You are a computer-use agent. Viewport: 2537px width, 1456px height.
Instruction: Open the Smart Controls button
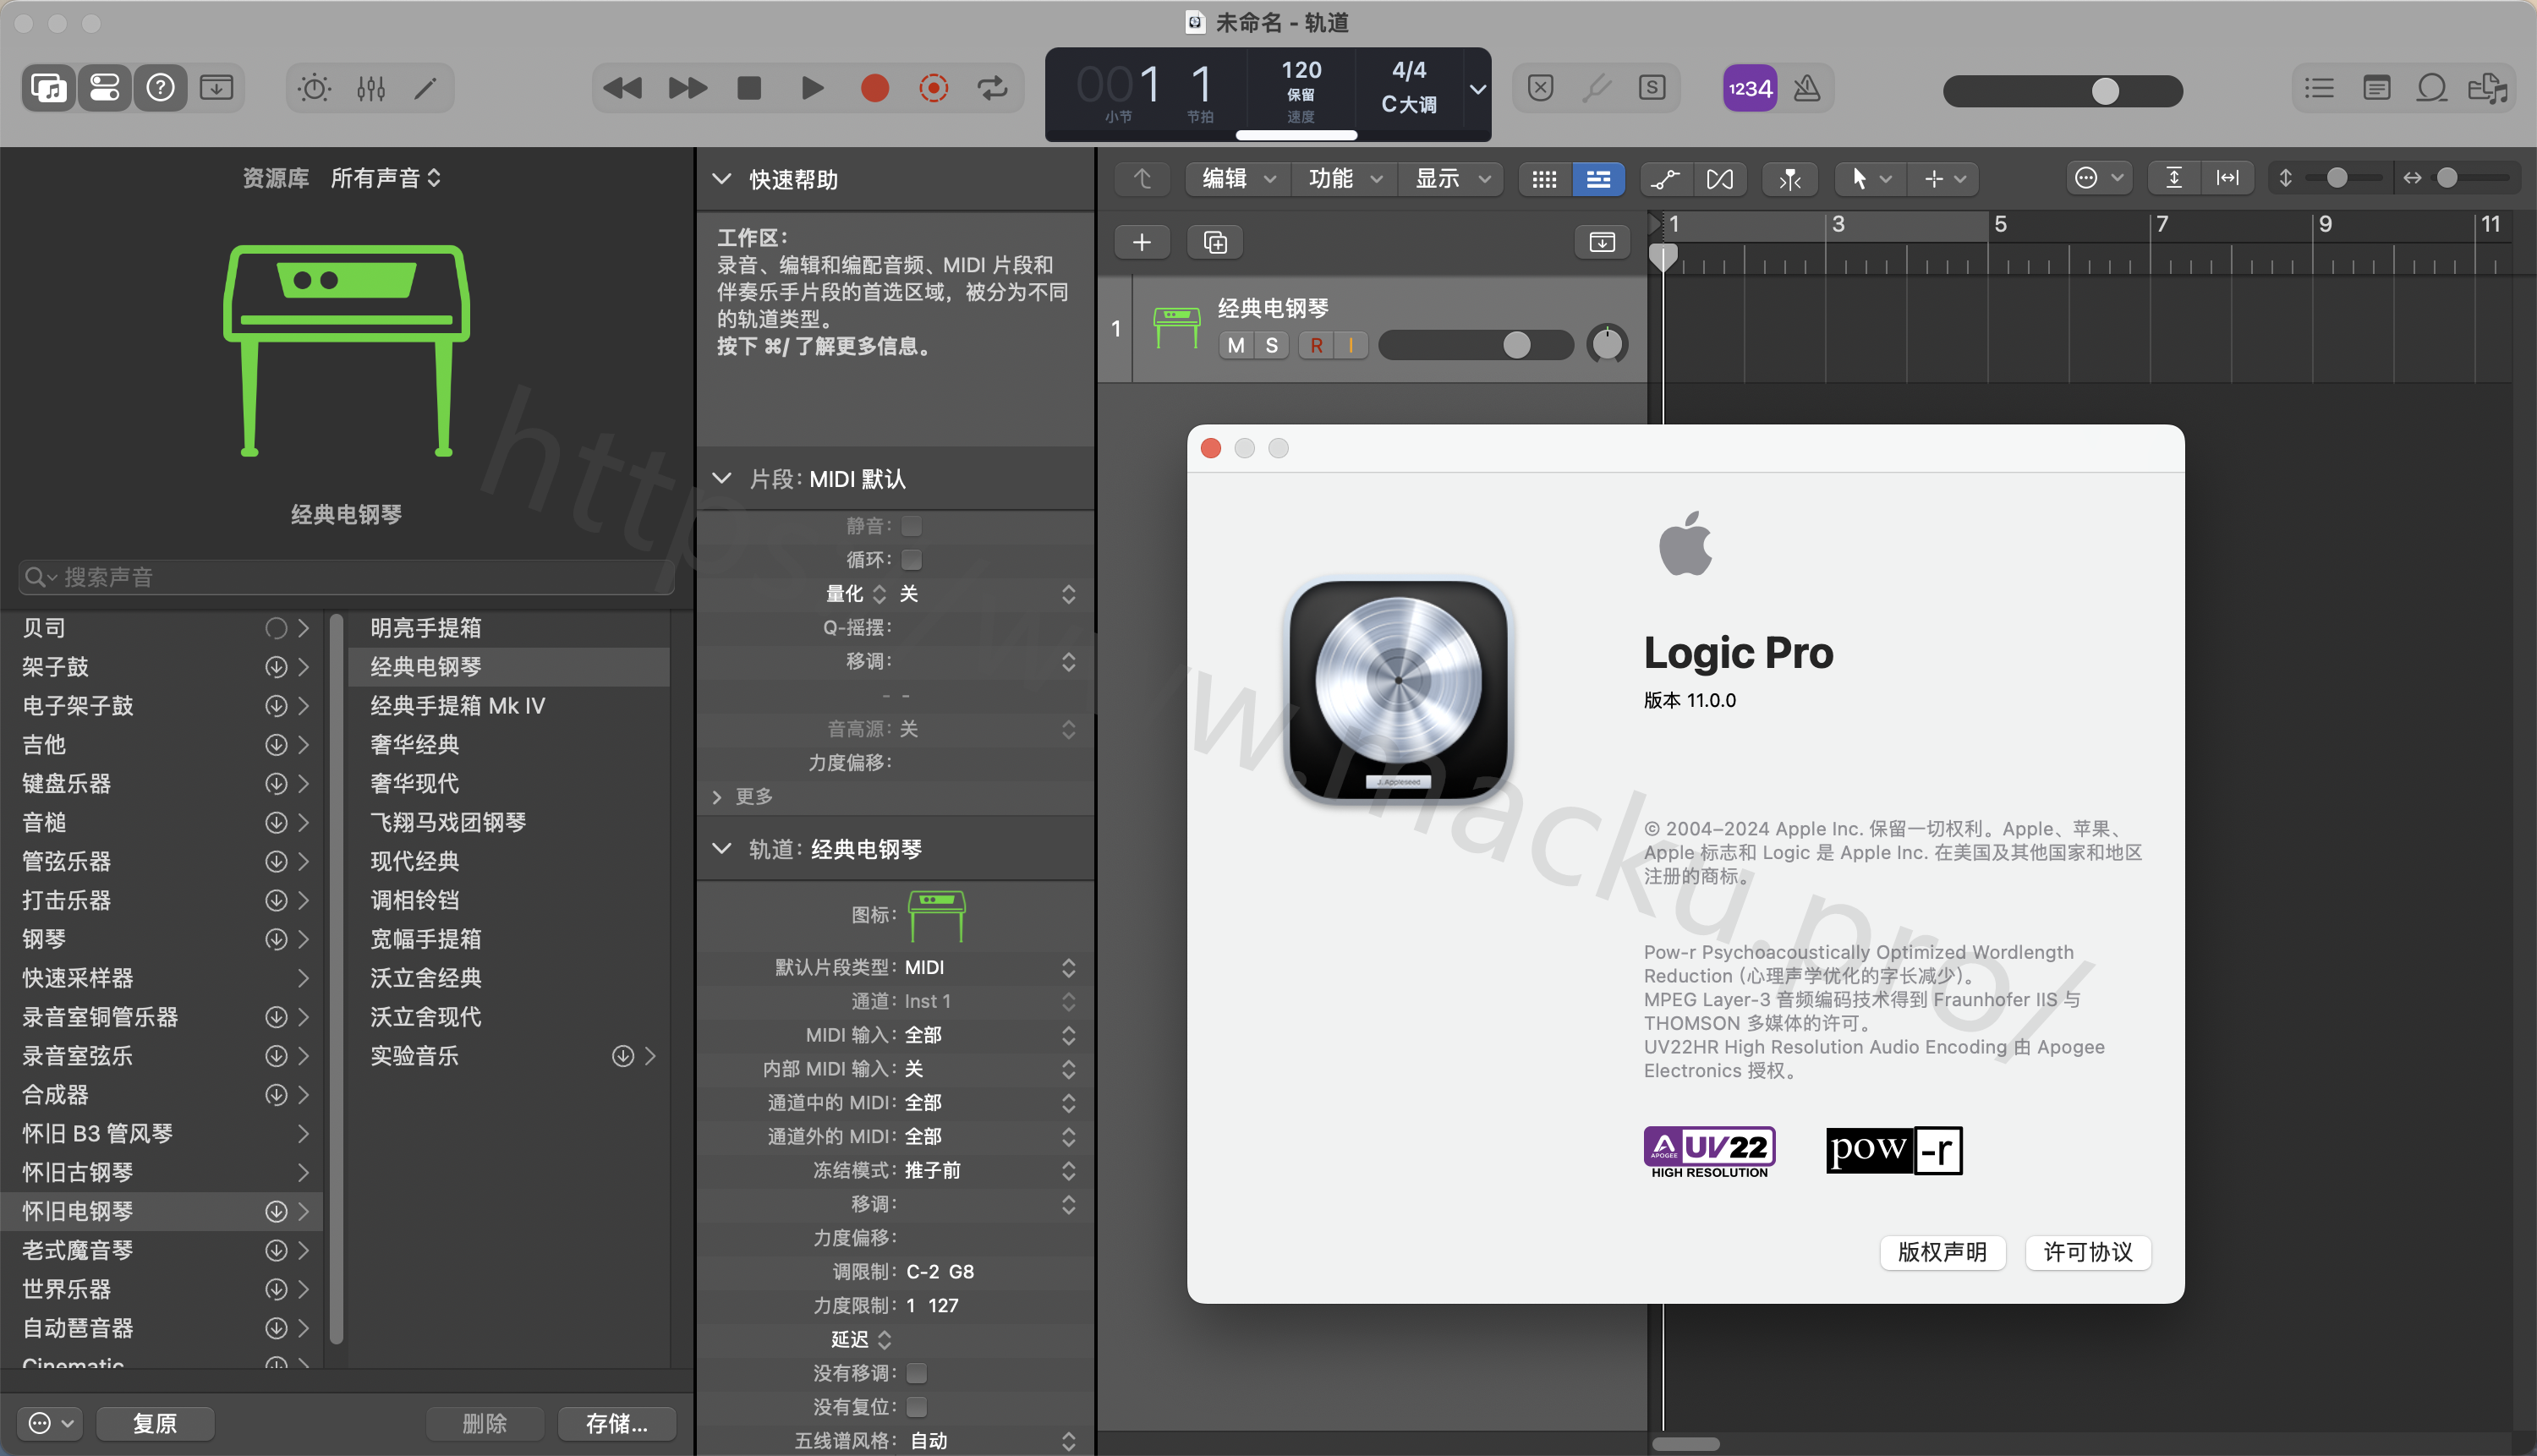tap(315, 88)
